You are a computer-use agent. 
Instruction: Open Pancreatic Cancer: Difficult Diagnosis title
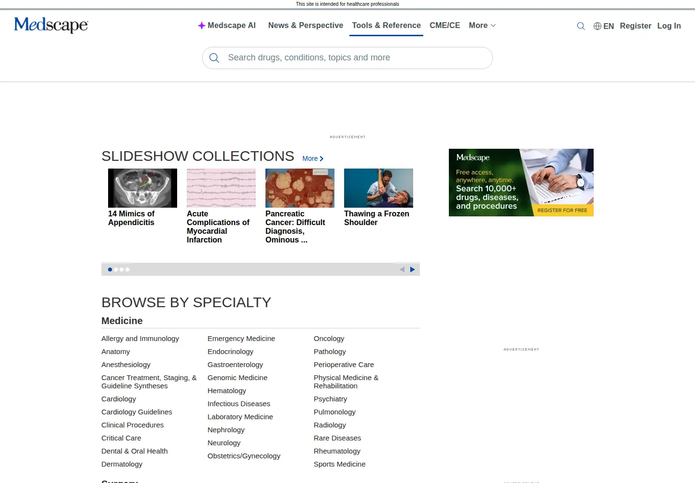click(x=295, y=227)
